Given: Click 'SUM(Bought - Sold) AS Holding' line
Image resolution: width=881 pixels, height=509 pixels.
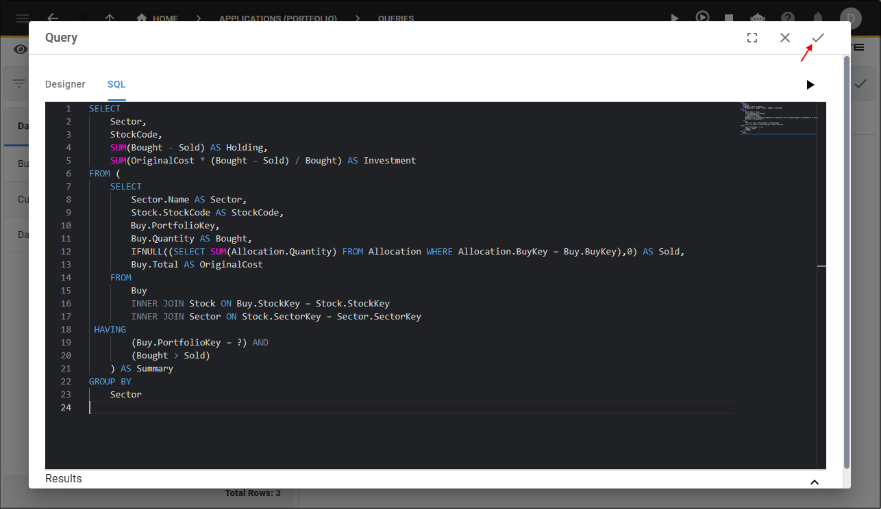Looking at the screenshot, I should [188, 148].
